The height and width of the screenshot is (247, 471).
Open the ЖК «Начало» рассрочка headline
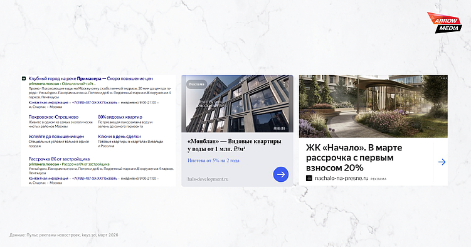(354, 157)
